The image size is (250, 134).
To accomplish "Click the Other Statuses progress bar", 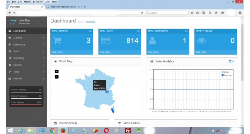I will [26, 105].
